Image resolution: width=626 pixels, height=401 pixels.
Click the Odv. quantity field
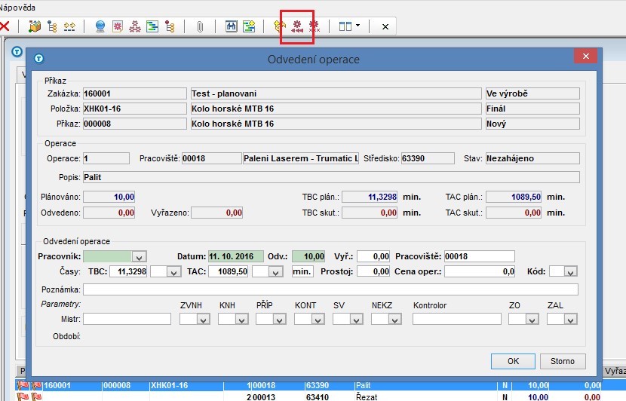click(x=308, y=256)
